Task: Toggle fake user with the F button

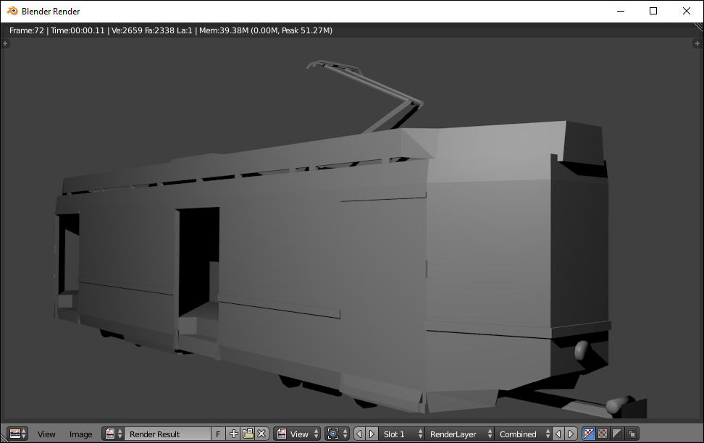Action: click(x=218, y=434)
